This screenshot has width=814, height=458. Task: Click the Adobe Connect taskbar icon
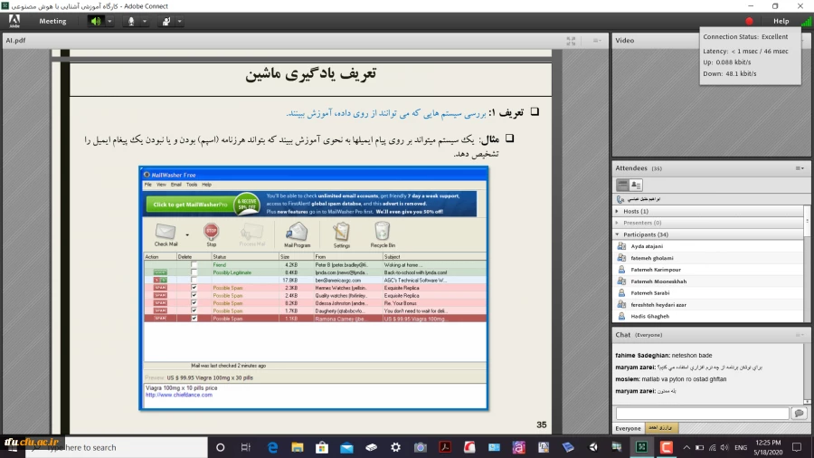click(641, 447)
